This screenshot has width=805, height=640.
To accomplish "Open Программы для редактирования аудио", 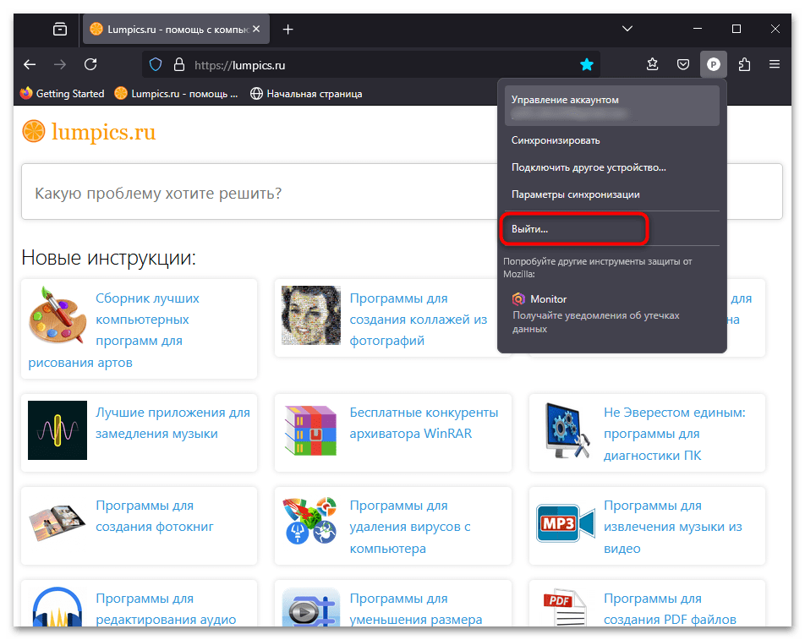I will point(166,610).
